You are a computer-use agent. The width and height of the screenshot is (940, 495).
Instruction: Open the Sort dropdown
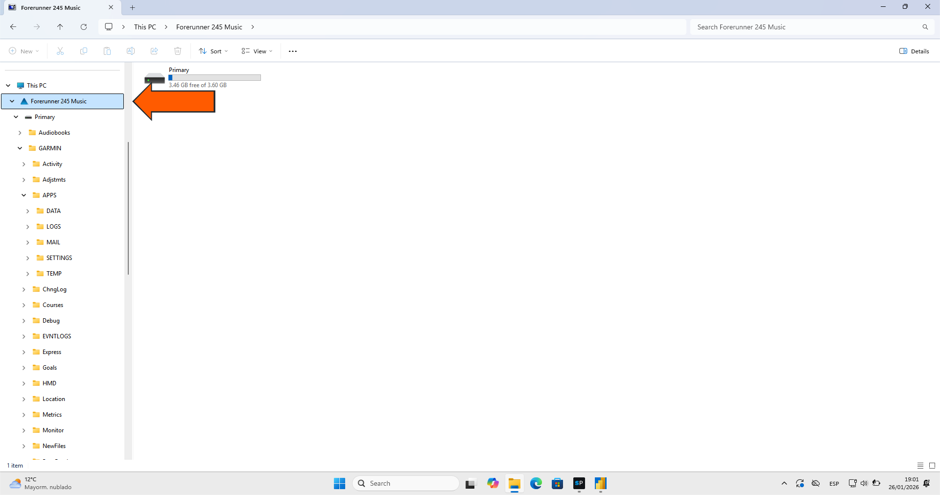[213, 51]
